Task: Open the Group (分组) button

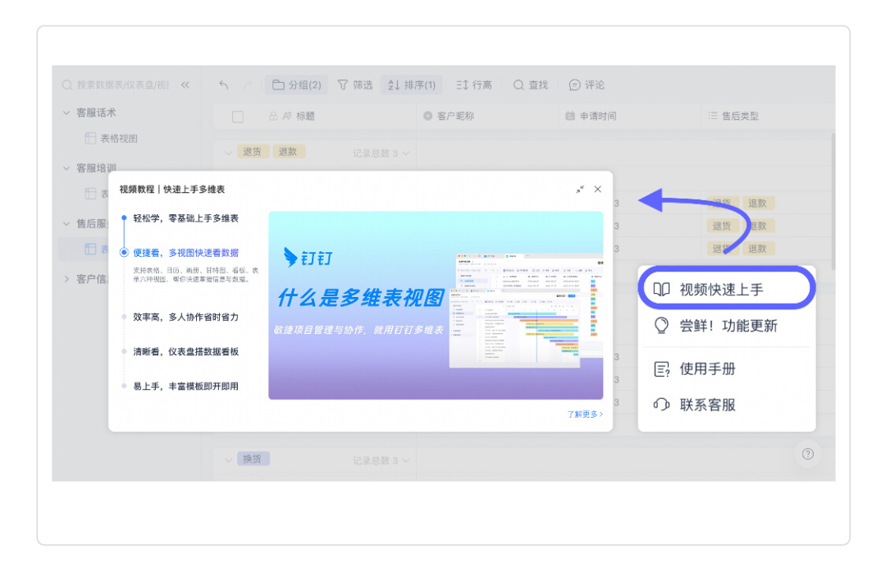Action: pos(296,85)
